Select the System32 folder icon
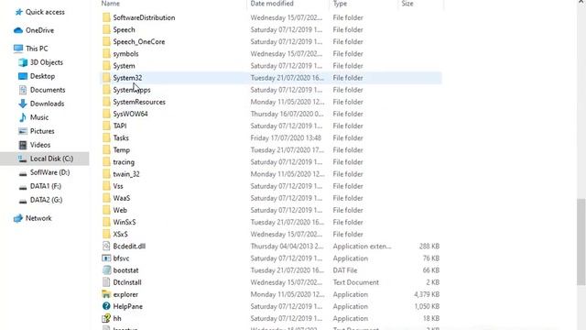 tap(106, 78)
